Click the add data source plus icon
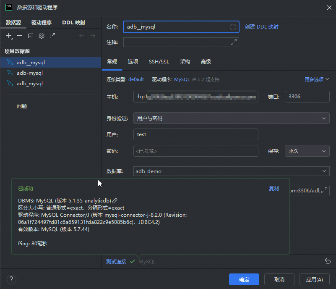Viewport: 336px width, 289px height. [9, 36]
